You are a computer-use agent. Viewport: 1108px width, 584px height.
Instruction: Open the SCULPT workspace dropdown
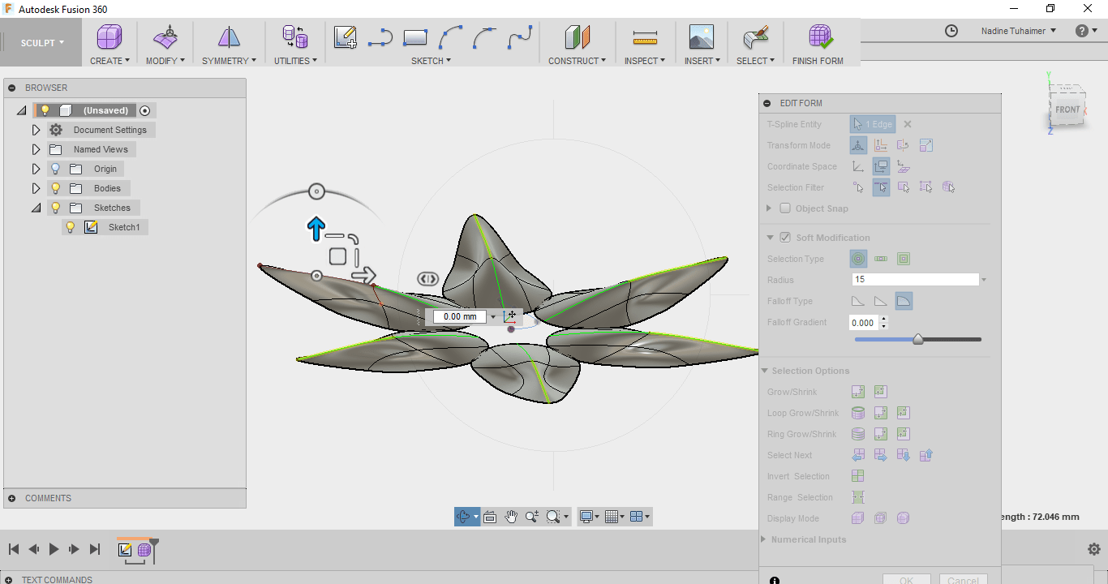click(x=42, y=43)
